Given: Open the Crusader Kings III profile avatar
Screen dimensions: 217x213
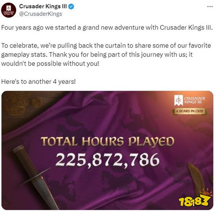Looking at the screenshot, I should click(9, 10).
